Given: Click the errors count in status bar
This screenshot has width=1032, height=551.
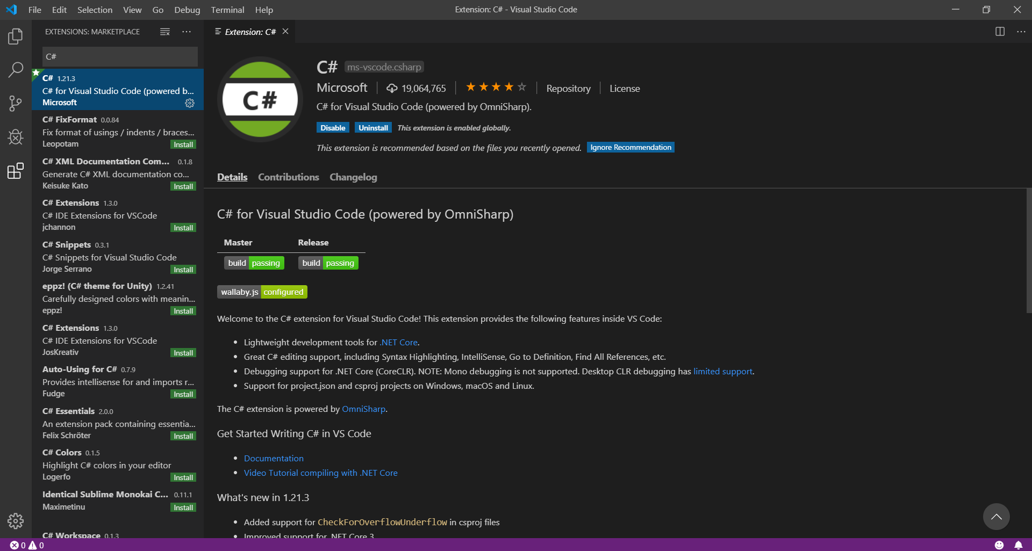Looking at the screenshot, I should [x=18, y=545].
